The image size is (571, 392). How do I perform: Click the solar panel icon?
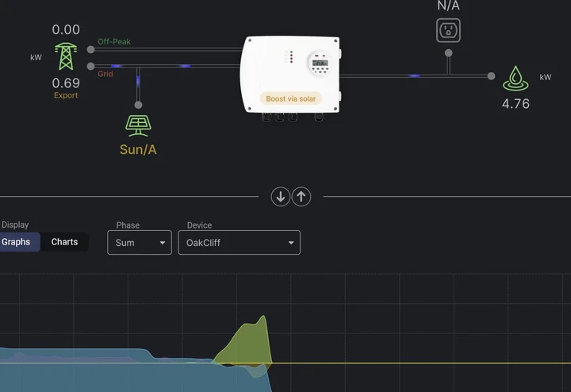tap(138, 125)
